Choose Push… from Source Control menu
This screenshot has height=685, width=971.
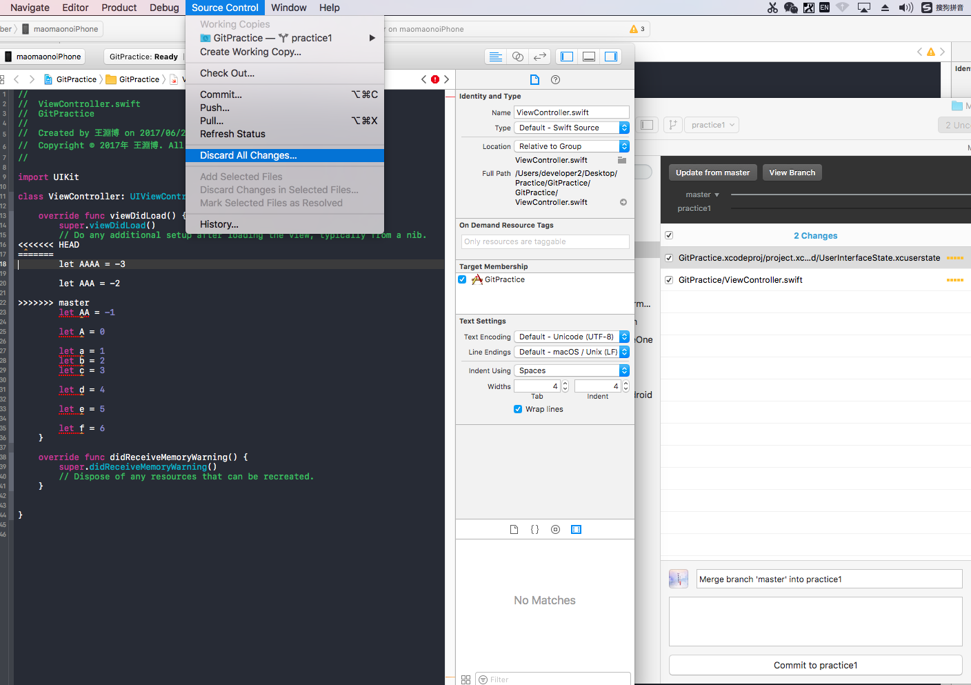(x=285, y=108)
